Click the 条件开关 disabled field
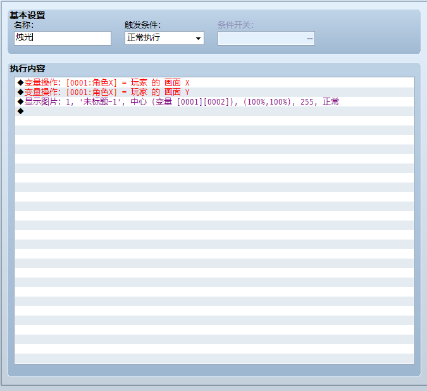The image size is (427, 391). click(x=266, y=38)
